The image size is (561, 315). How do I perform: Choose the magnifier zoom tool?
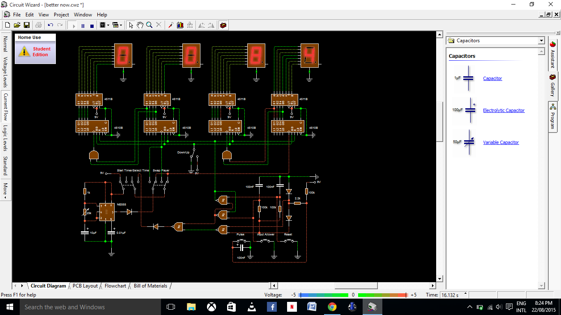149,25
